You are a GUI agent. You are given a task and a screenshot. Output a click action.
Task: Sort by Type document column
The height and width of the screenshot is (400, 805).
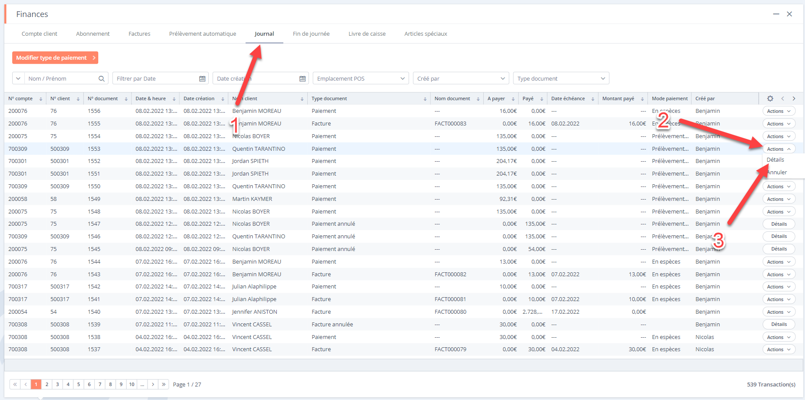point(425,99)
